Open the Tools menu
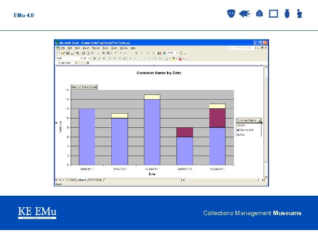 point(105,48)
